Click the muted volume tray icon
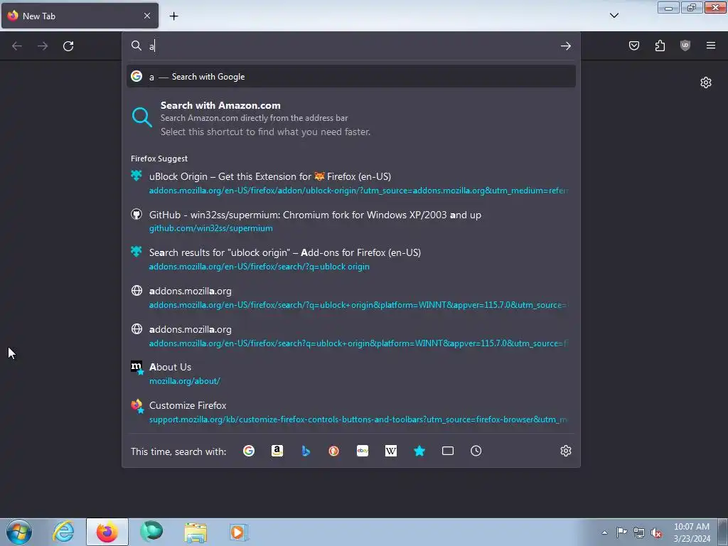The image size is (728, 546). point(656,533)
